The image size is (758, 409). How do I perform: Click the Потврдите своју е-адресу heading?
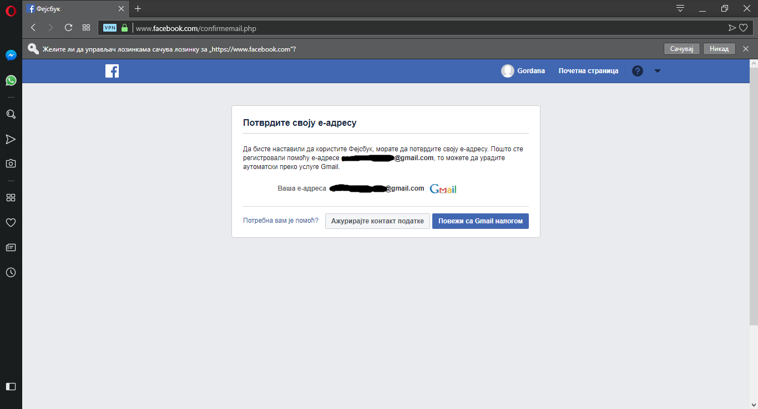[300, 122]
